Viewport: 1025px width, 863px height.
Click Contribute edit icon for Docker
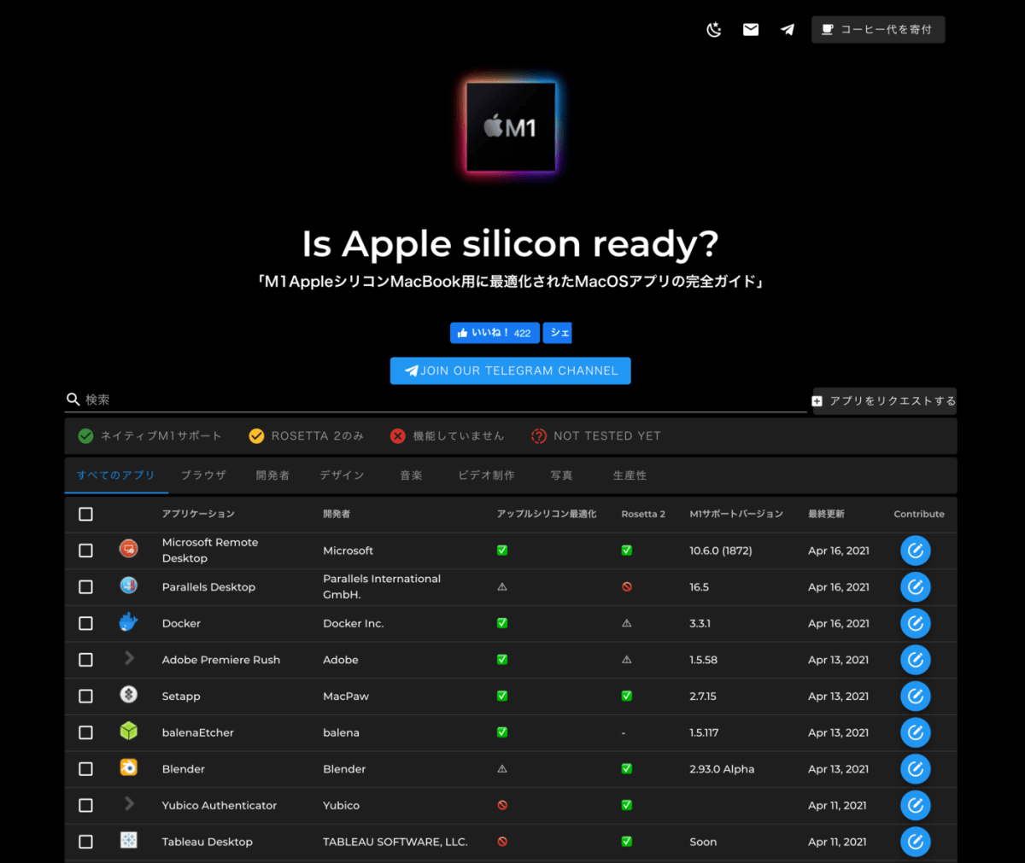[916, 623]
